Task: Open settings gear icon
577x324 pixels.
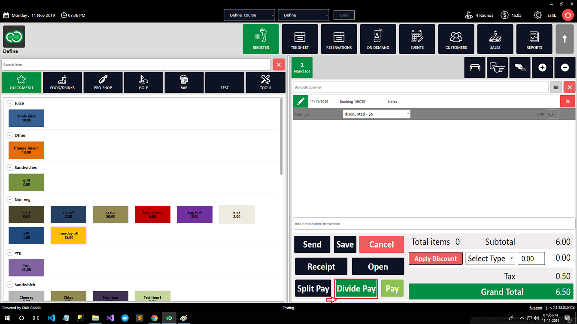Action: (538, 15)
